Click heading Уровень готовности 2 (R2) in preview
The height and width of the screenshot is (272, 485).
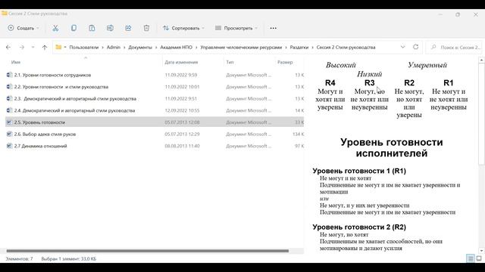pyautogui.click(x=359, y=227)
